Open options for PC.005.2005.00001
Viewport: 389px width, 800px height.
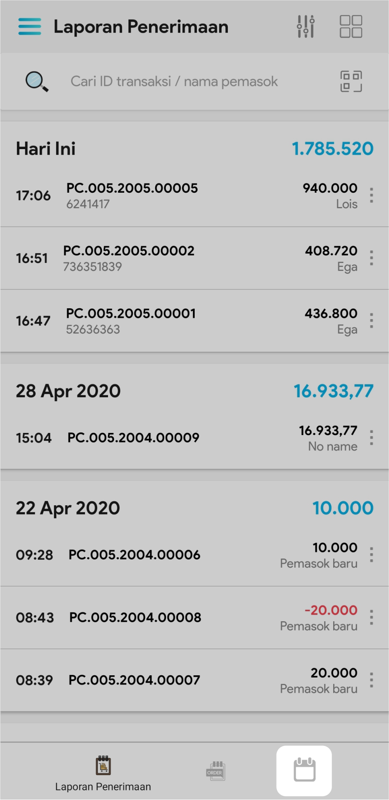[371, 321]
